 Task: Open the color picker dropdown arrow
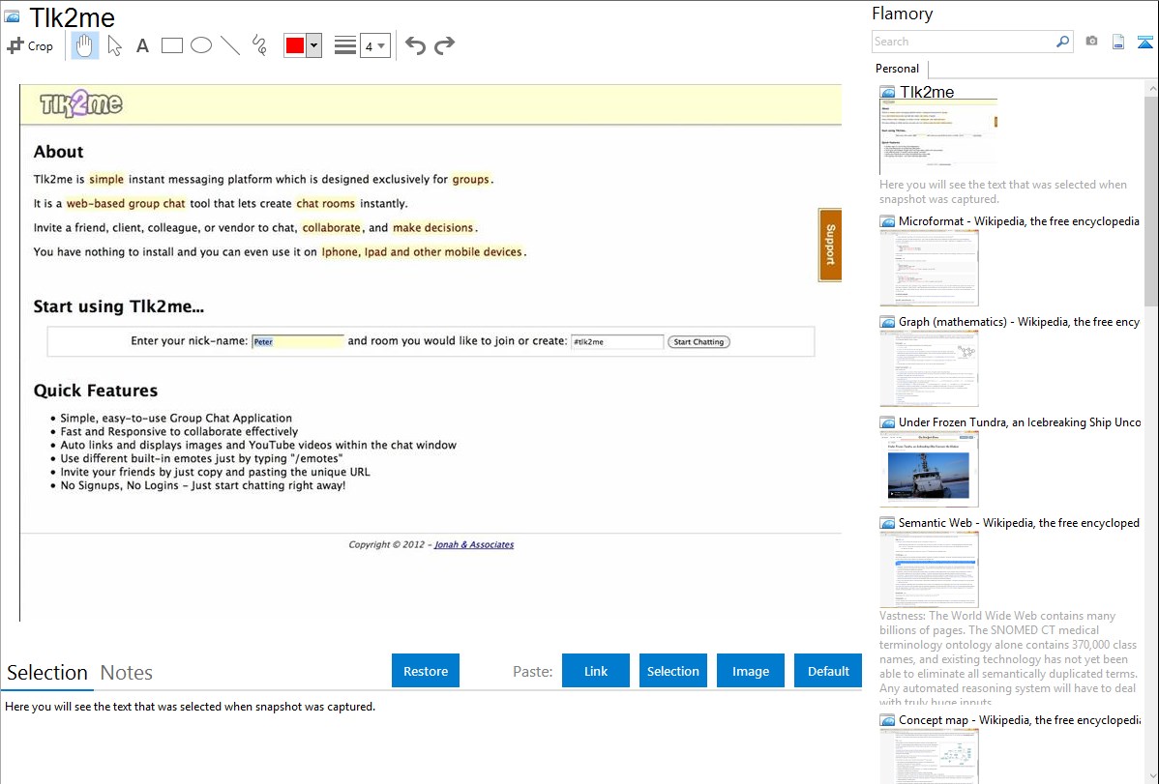tap(313, 45)
